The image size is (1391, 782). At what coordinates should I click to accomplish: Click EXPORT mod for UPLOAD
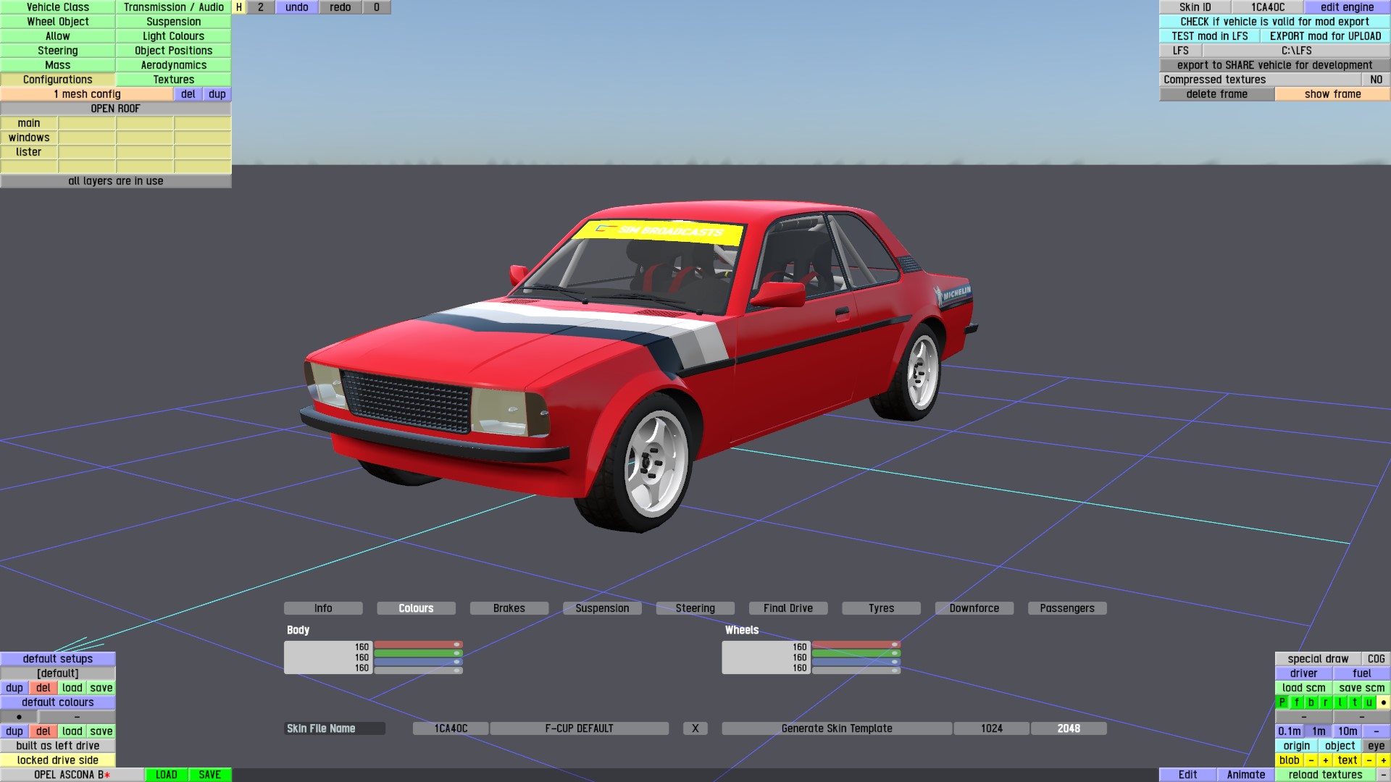1325,36
